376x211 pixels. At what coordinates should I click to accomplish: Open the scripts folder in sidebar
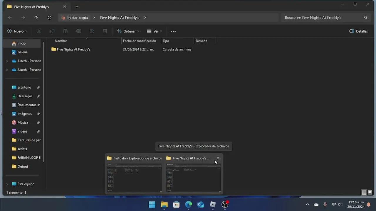tap(22, 149)
